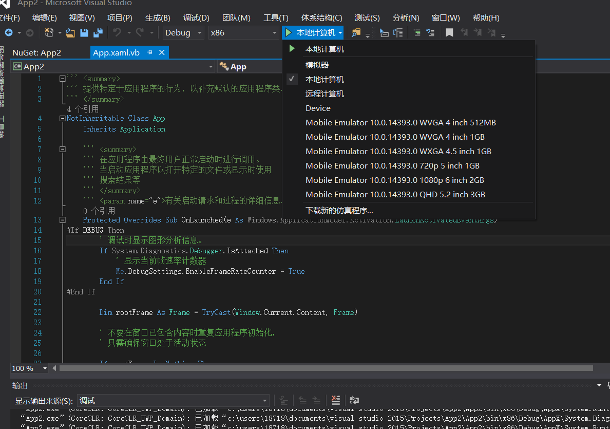The height and width of the screenshot is (429, 610).
Task: Click the go to previous message output icon
Action: 302,400
